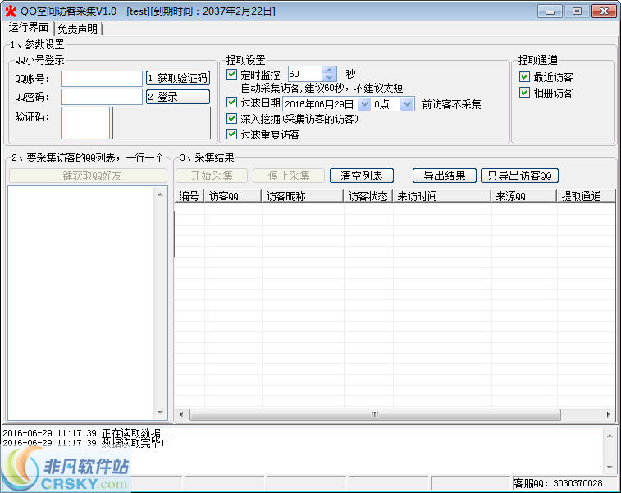621x493 pixels.
Task: Click the 导出结果 button
Action: [445, 176]
